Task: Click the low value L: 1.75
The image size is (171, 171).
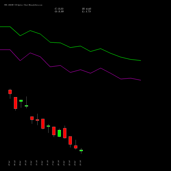Action: click(x=87, y=12)
